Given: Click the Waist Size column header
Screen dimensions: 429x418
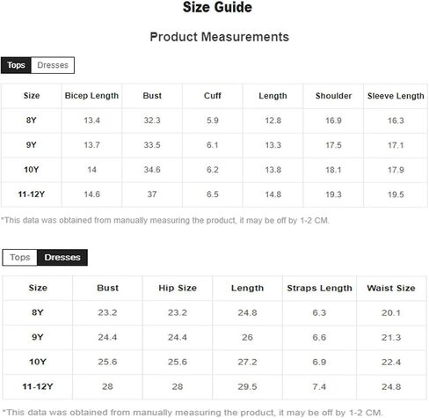Looking at the screenshot, I should pyautogui.click(x=391, y=288).
